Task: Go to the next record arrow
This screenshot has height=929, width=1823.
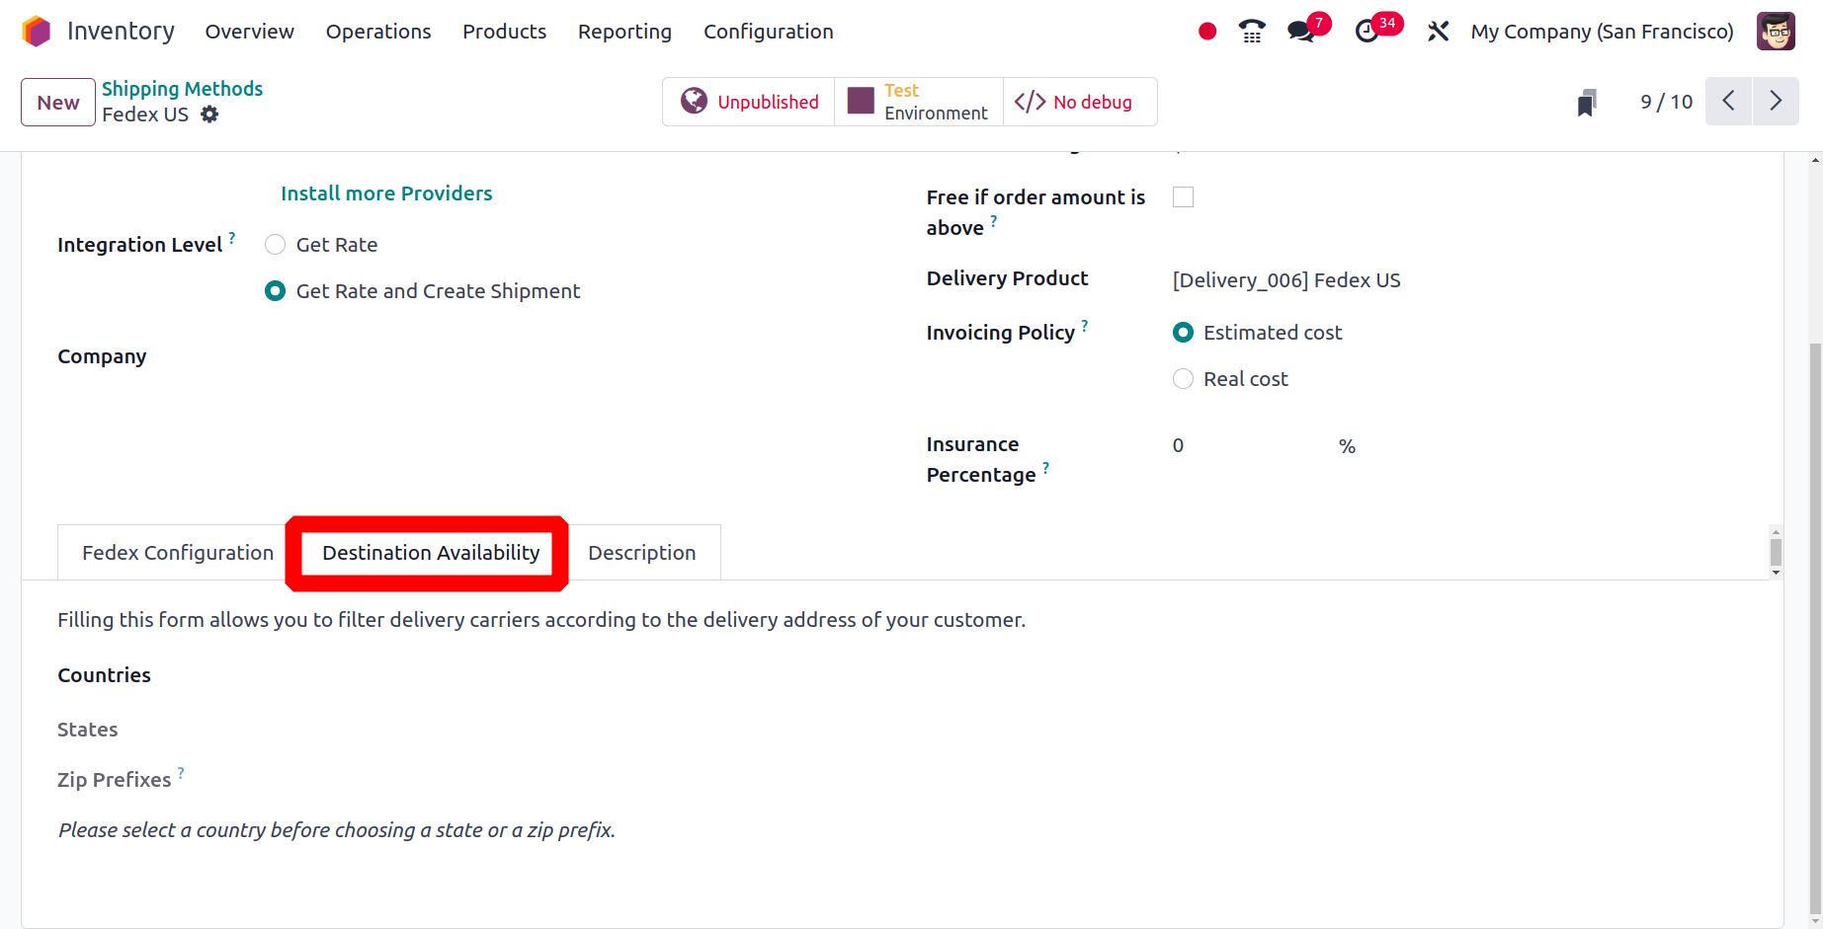Action: click(1776, 102)
